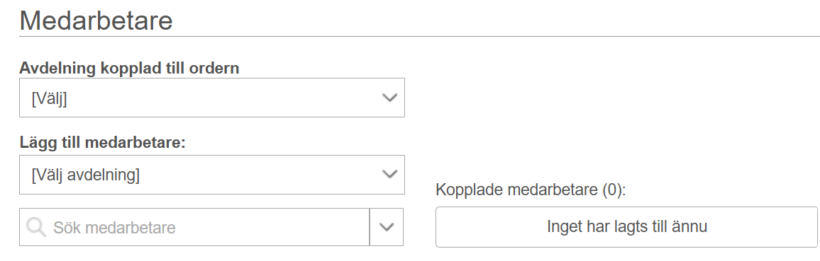
Task: Open the Lägg till medarbetare department dropdown
Action: tap(212, 175)
